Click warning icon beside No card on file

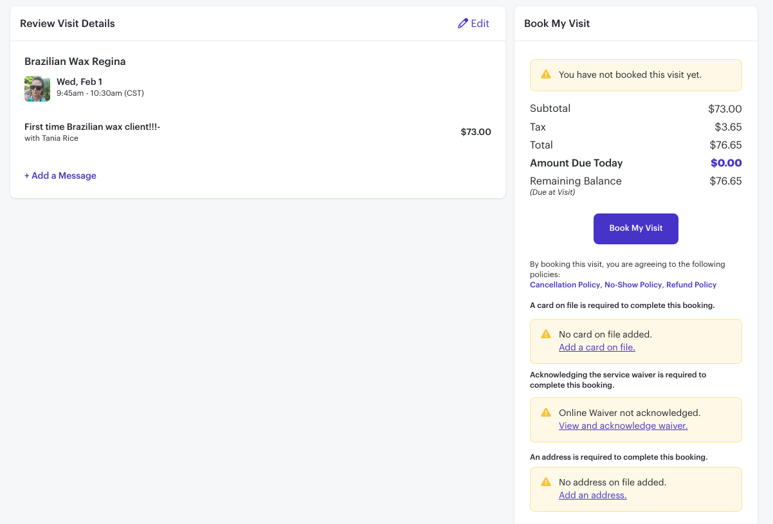[x=546, y=334]
